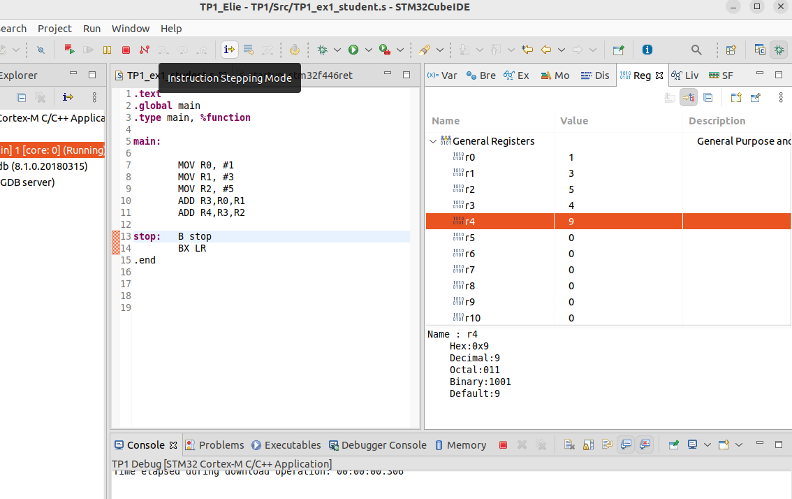Click the red Terminate button in toolbar
792x499 pixels.
click(126, 50)
